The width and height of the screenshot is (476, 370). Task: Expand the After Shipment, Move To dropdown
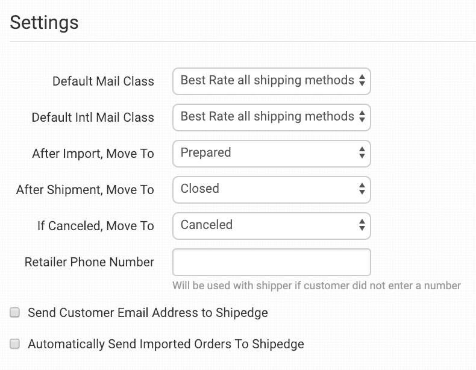click(x=271, y=189)
